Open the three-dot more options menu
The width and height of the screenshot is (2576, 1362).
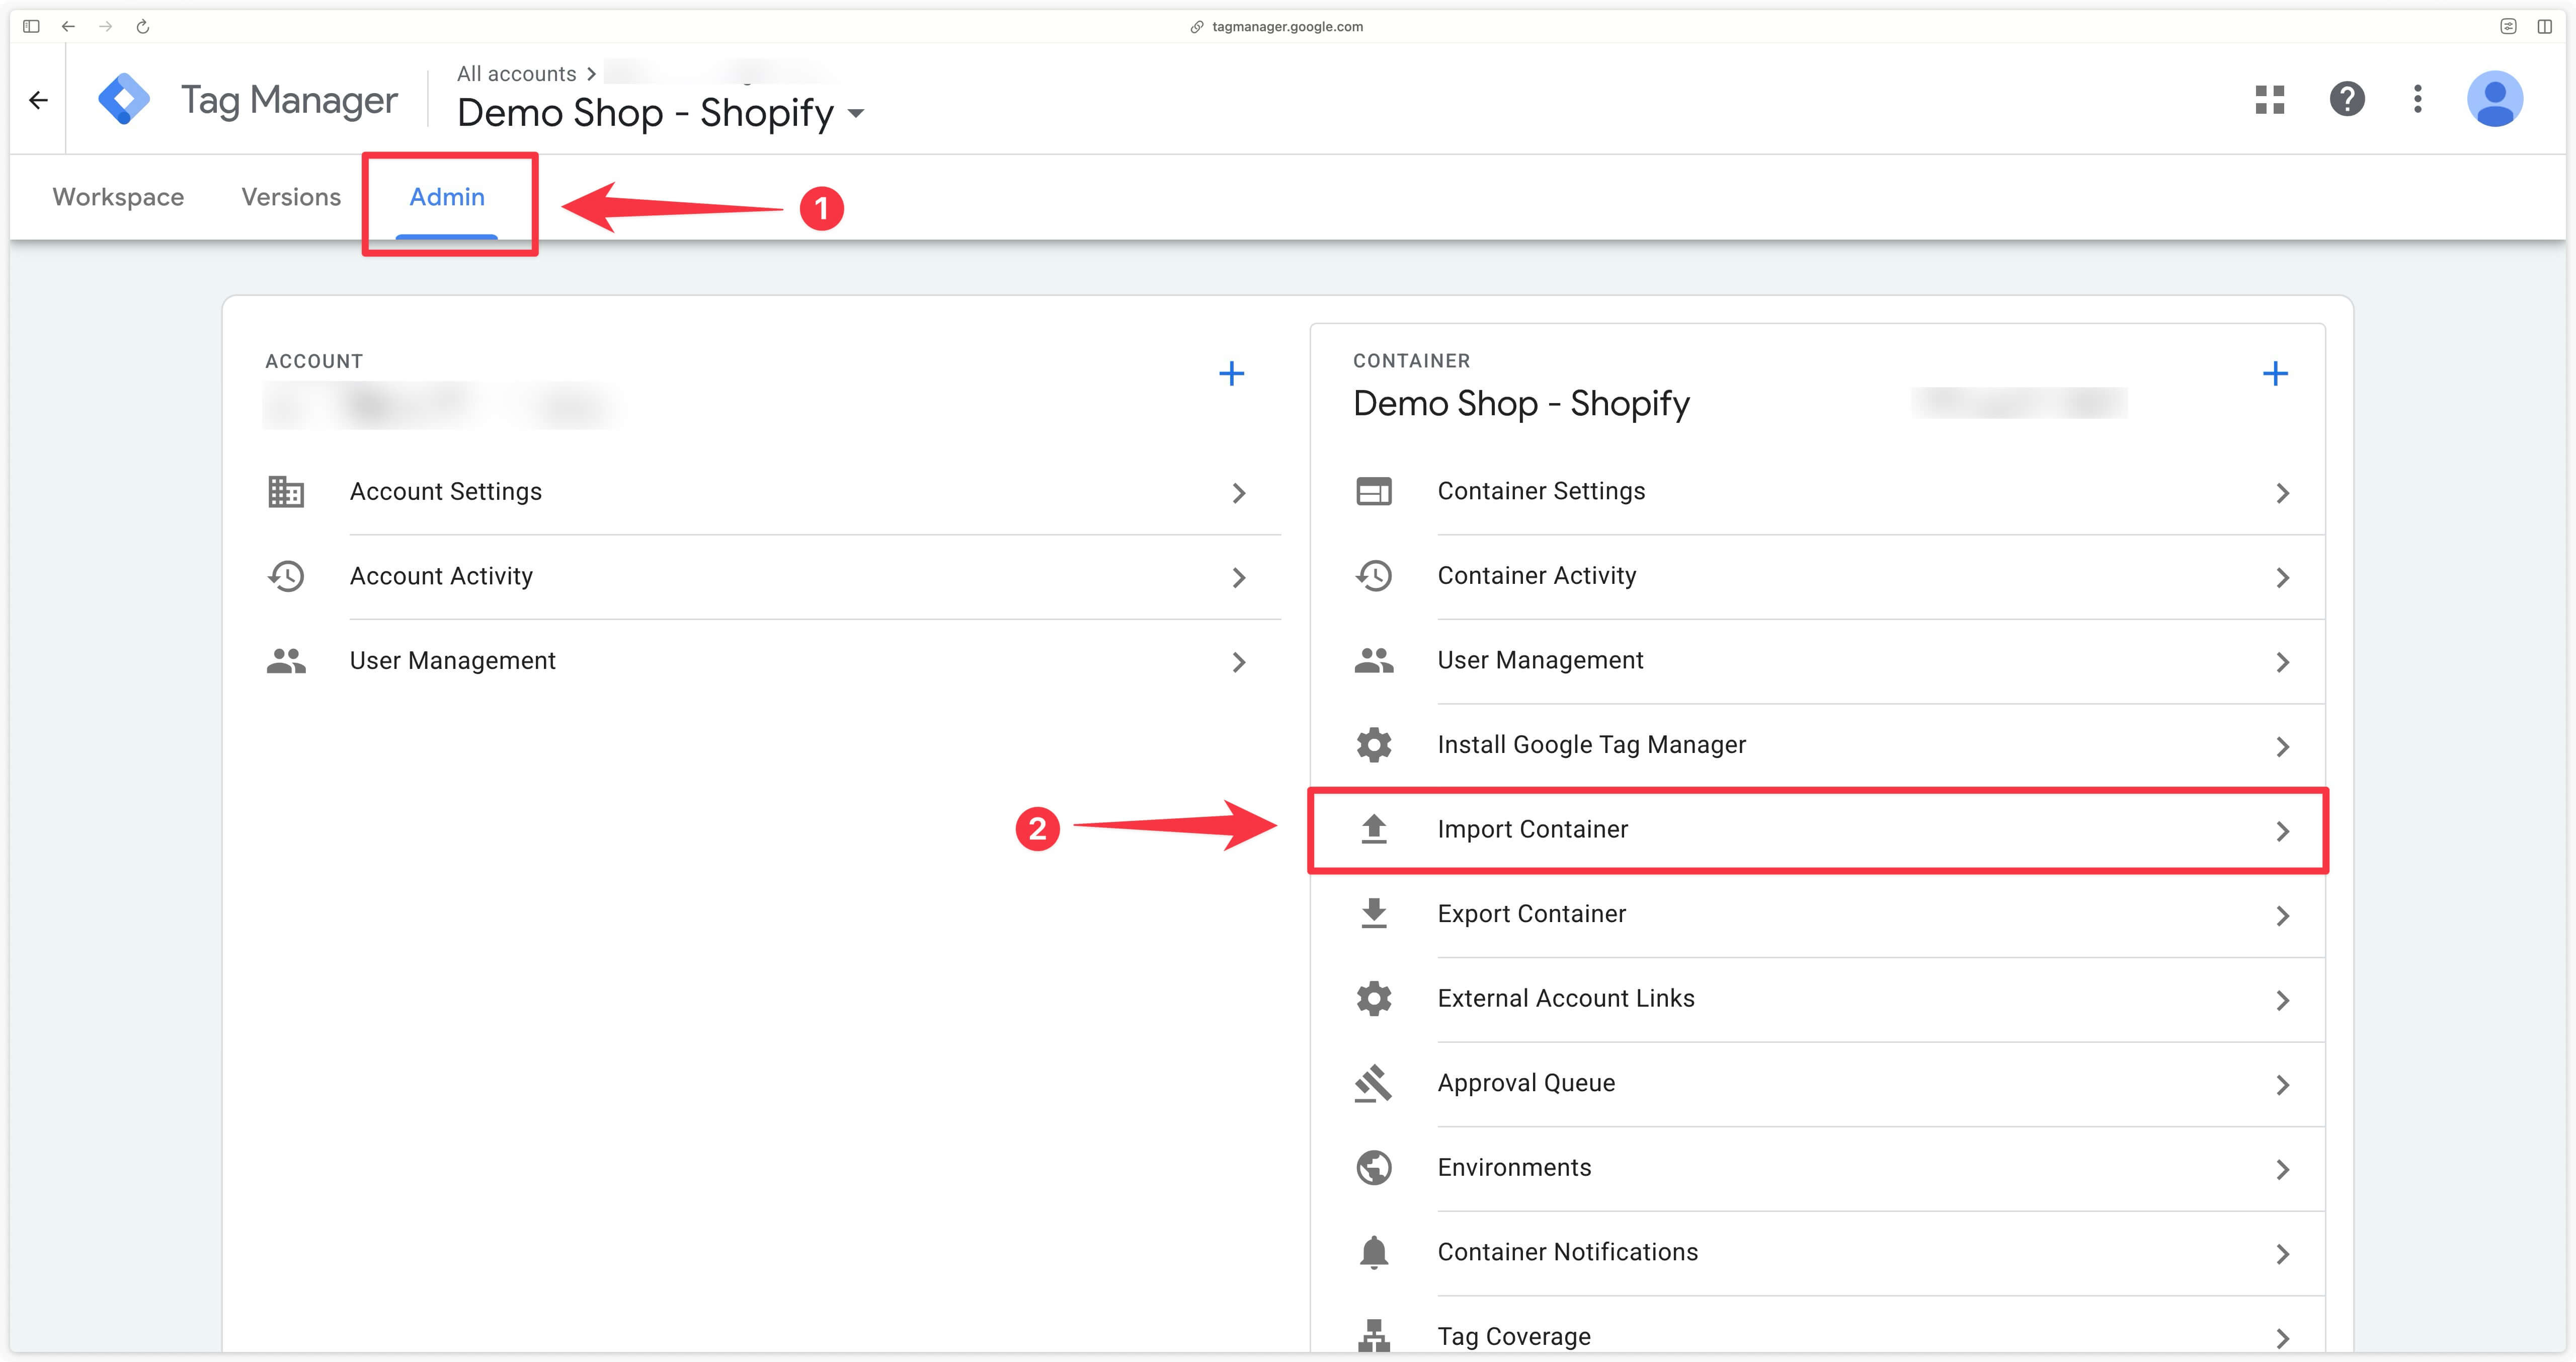coord(2417,99)
